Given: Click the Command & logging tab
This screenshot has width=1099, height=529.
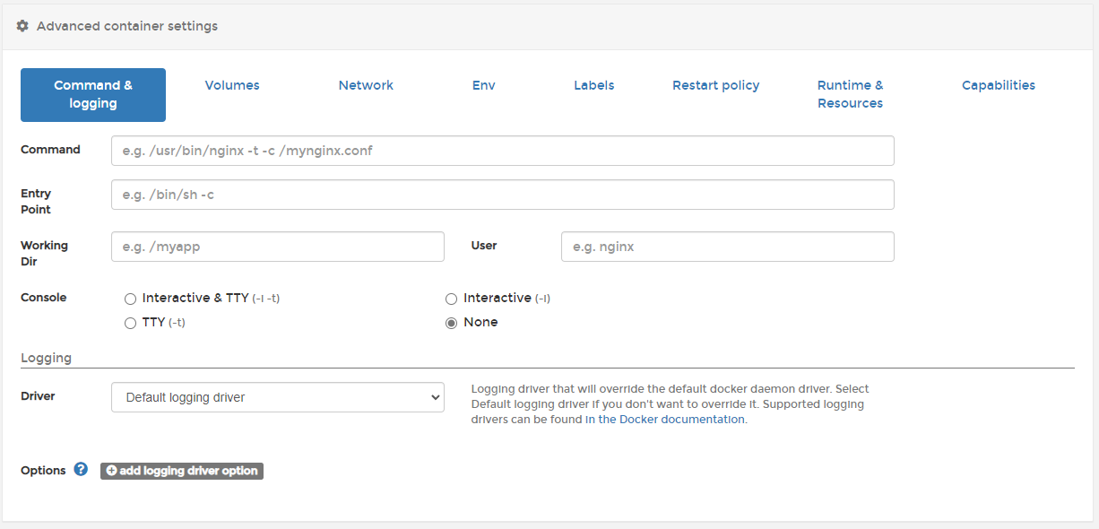Looking at the screenshot, I should click(x=93, y=94).
